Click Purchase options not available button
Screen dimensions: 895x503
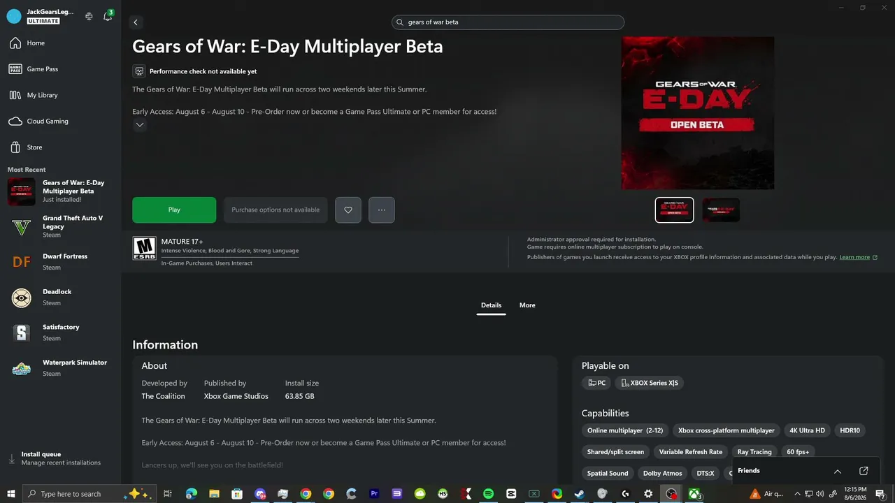click(x=275, y=210)
